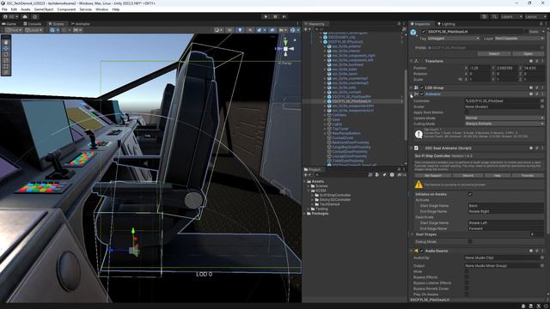Screen dimensions: 550x309
Task: Open the Unity account icon
Action: tap(5, 16)
